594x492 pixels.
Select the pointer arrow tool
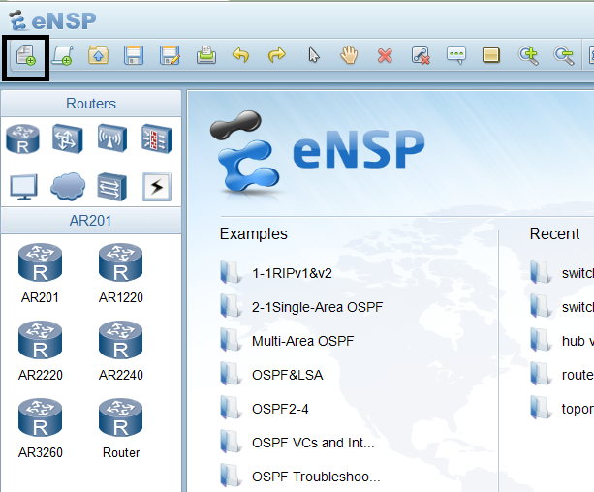(314, 55)
